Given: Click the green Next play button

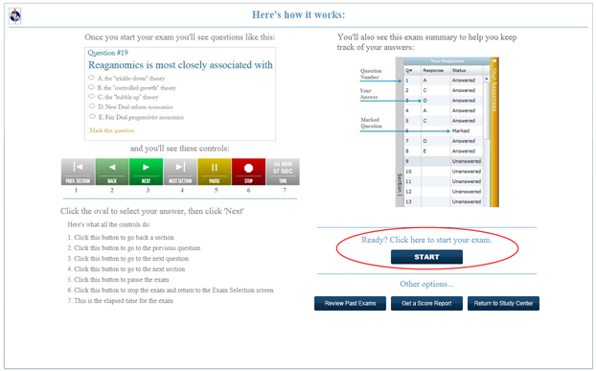Looking at the screenshot, I should coord(146,172).
